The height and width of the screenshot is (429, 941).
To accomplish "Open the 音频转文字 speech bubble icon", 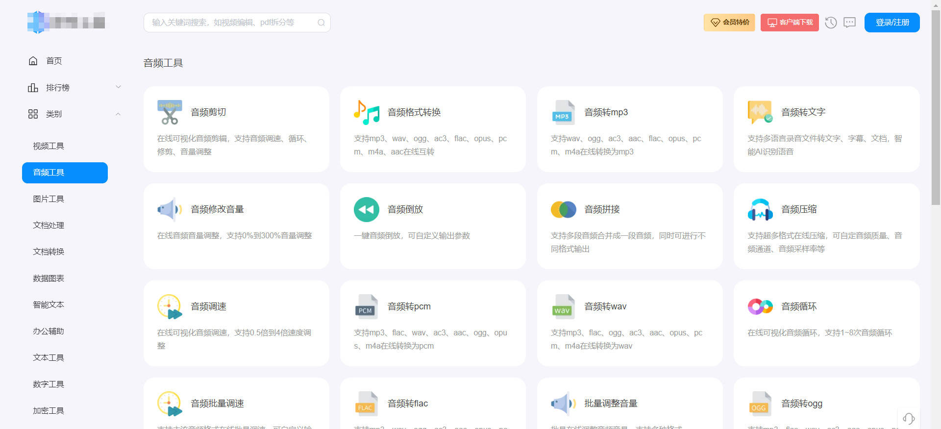I will pos(760,112).
